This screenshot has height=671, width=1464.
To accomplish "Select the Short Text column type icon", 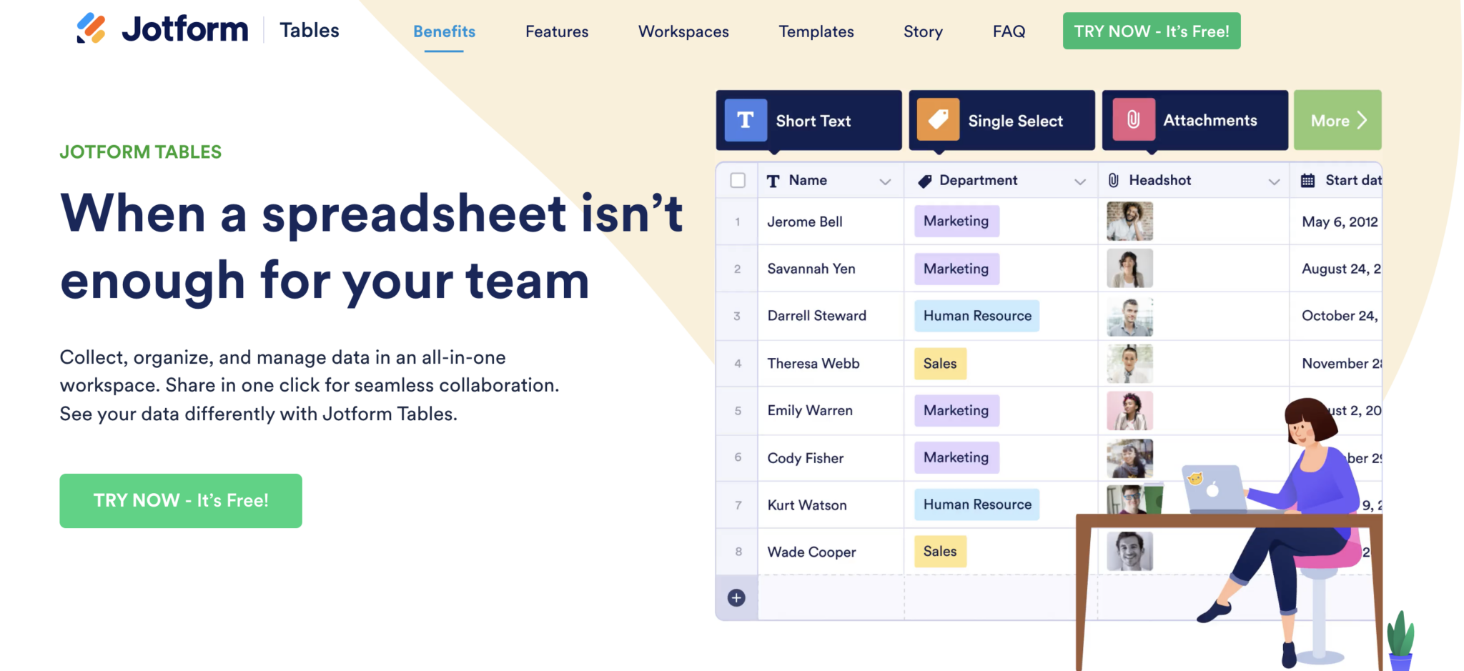I will 746,120.
